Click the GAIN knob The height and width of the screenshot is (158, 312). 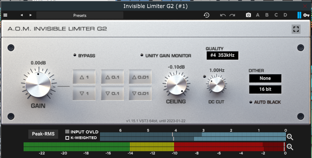pos(38,85)
